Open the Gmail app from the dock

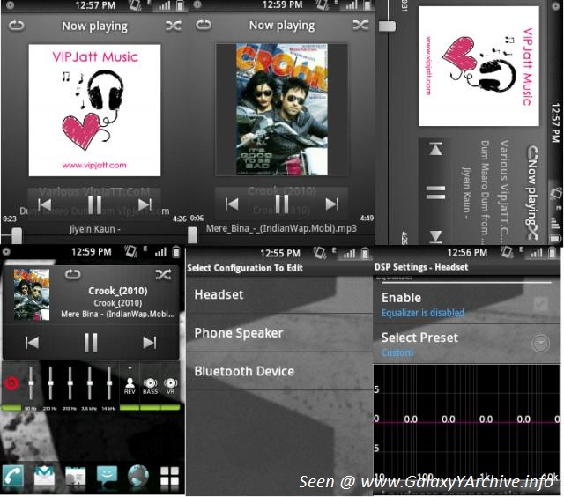(x=44, y=477)
